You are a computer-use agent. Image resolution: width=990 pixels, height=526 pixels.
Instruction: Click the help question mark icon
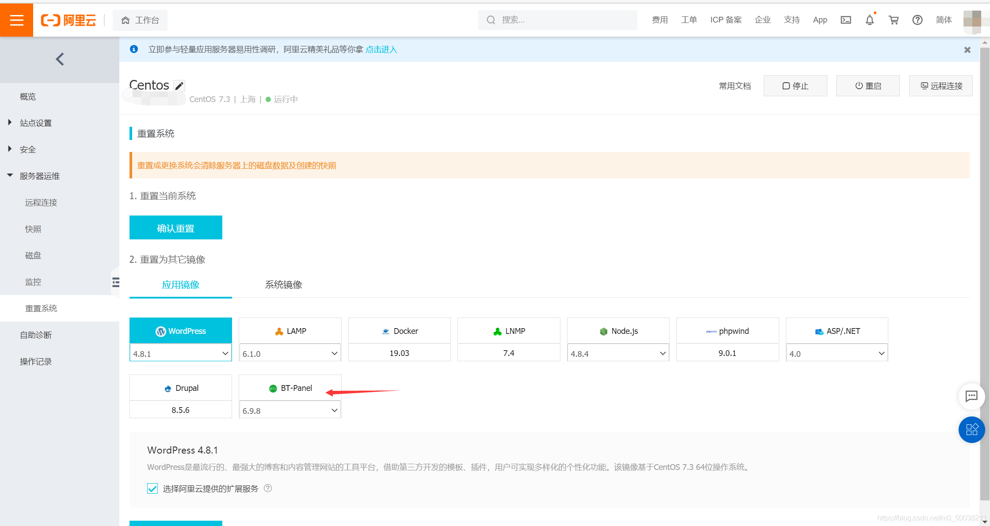917,20
